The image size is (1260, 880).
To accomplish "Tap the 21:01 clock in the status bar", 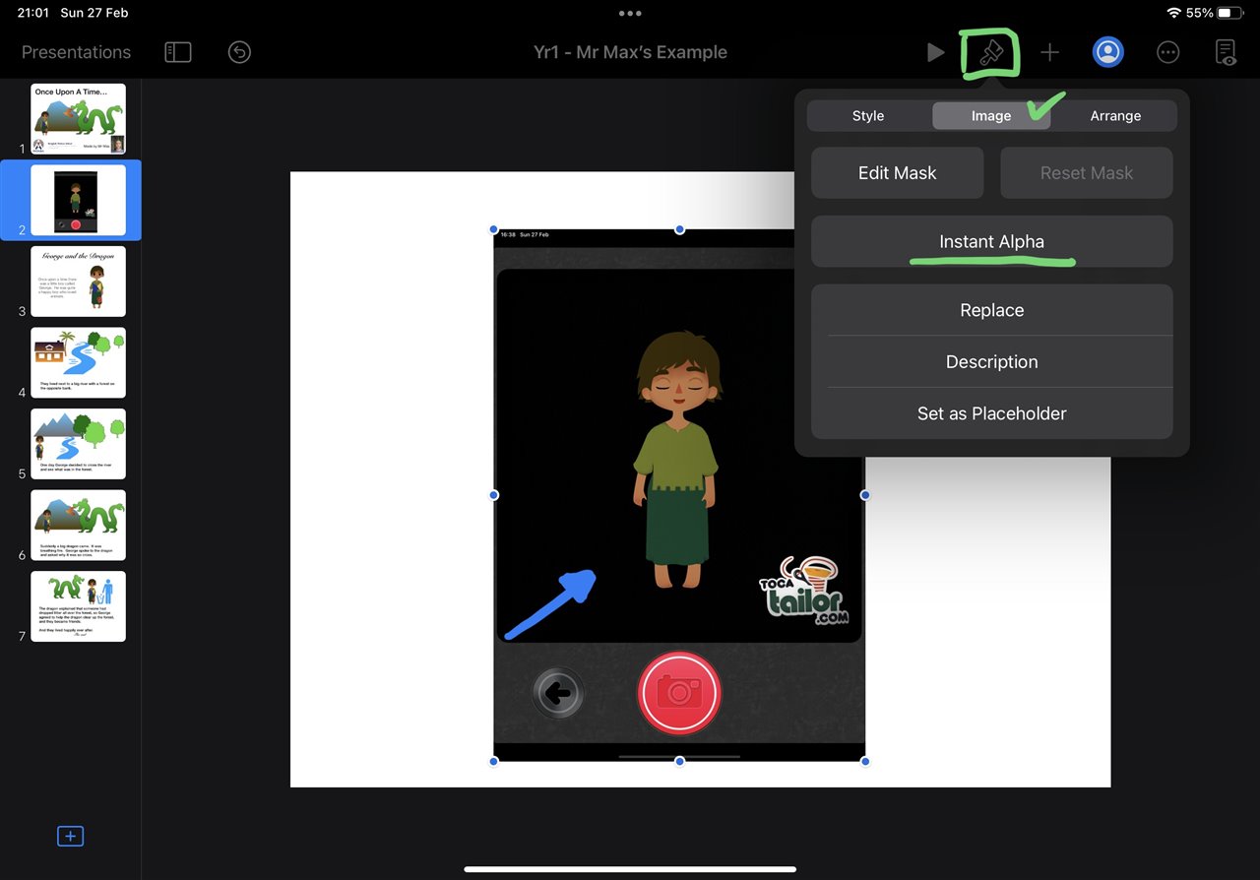I will point(32,13).
